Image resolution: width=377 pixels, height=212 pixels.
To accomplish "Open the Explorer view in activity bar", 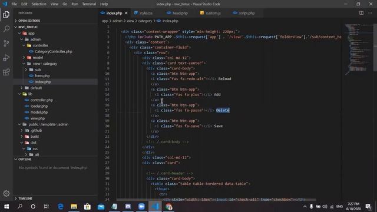I will (6, 14).
